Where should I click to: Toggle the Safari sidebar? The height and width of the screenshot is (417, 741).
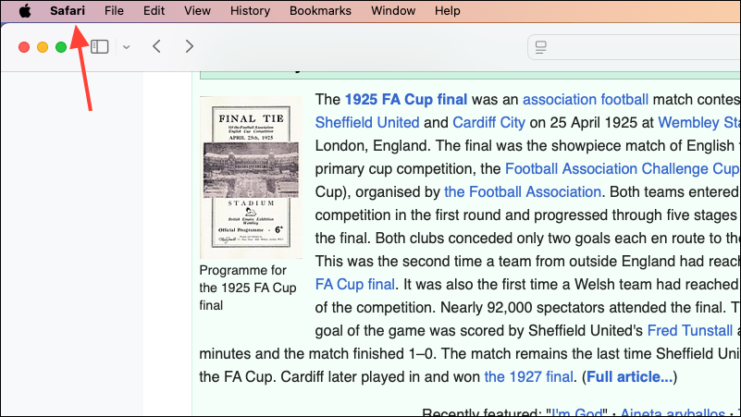click(99, 47)
